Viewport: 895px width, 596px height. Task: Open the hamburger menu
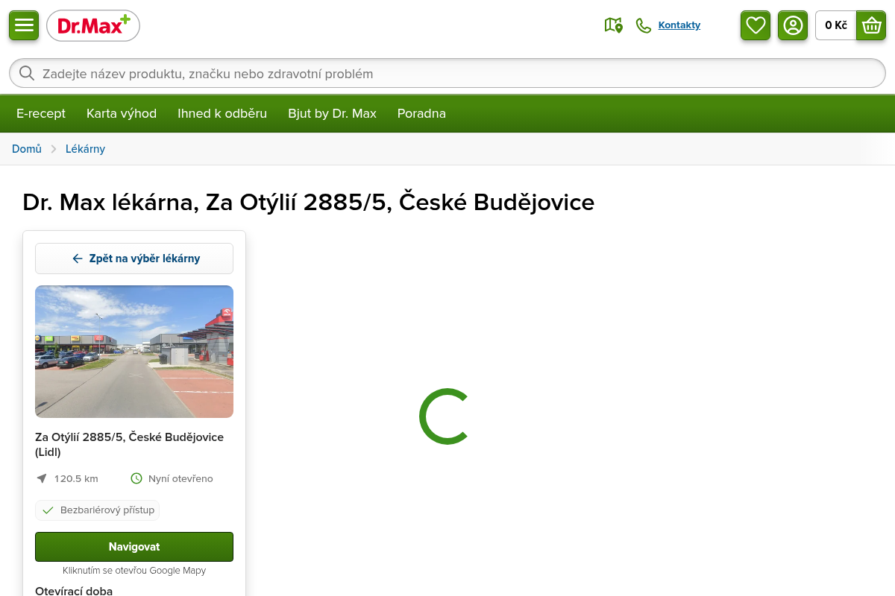point(24,25)
